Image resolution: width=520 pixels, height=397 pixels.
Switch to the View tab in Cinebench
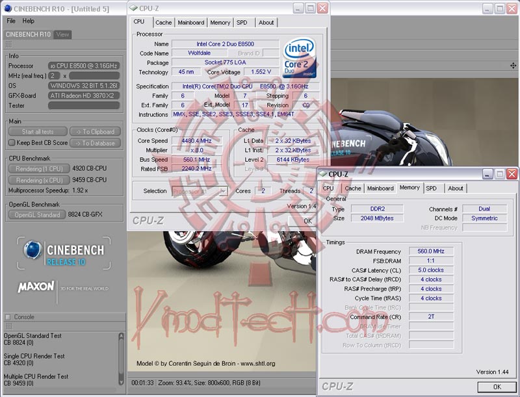pos(62,34)
